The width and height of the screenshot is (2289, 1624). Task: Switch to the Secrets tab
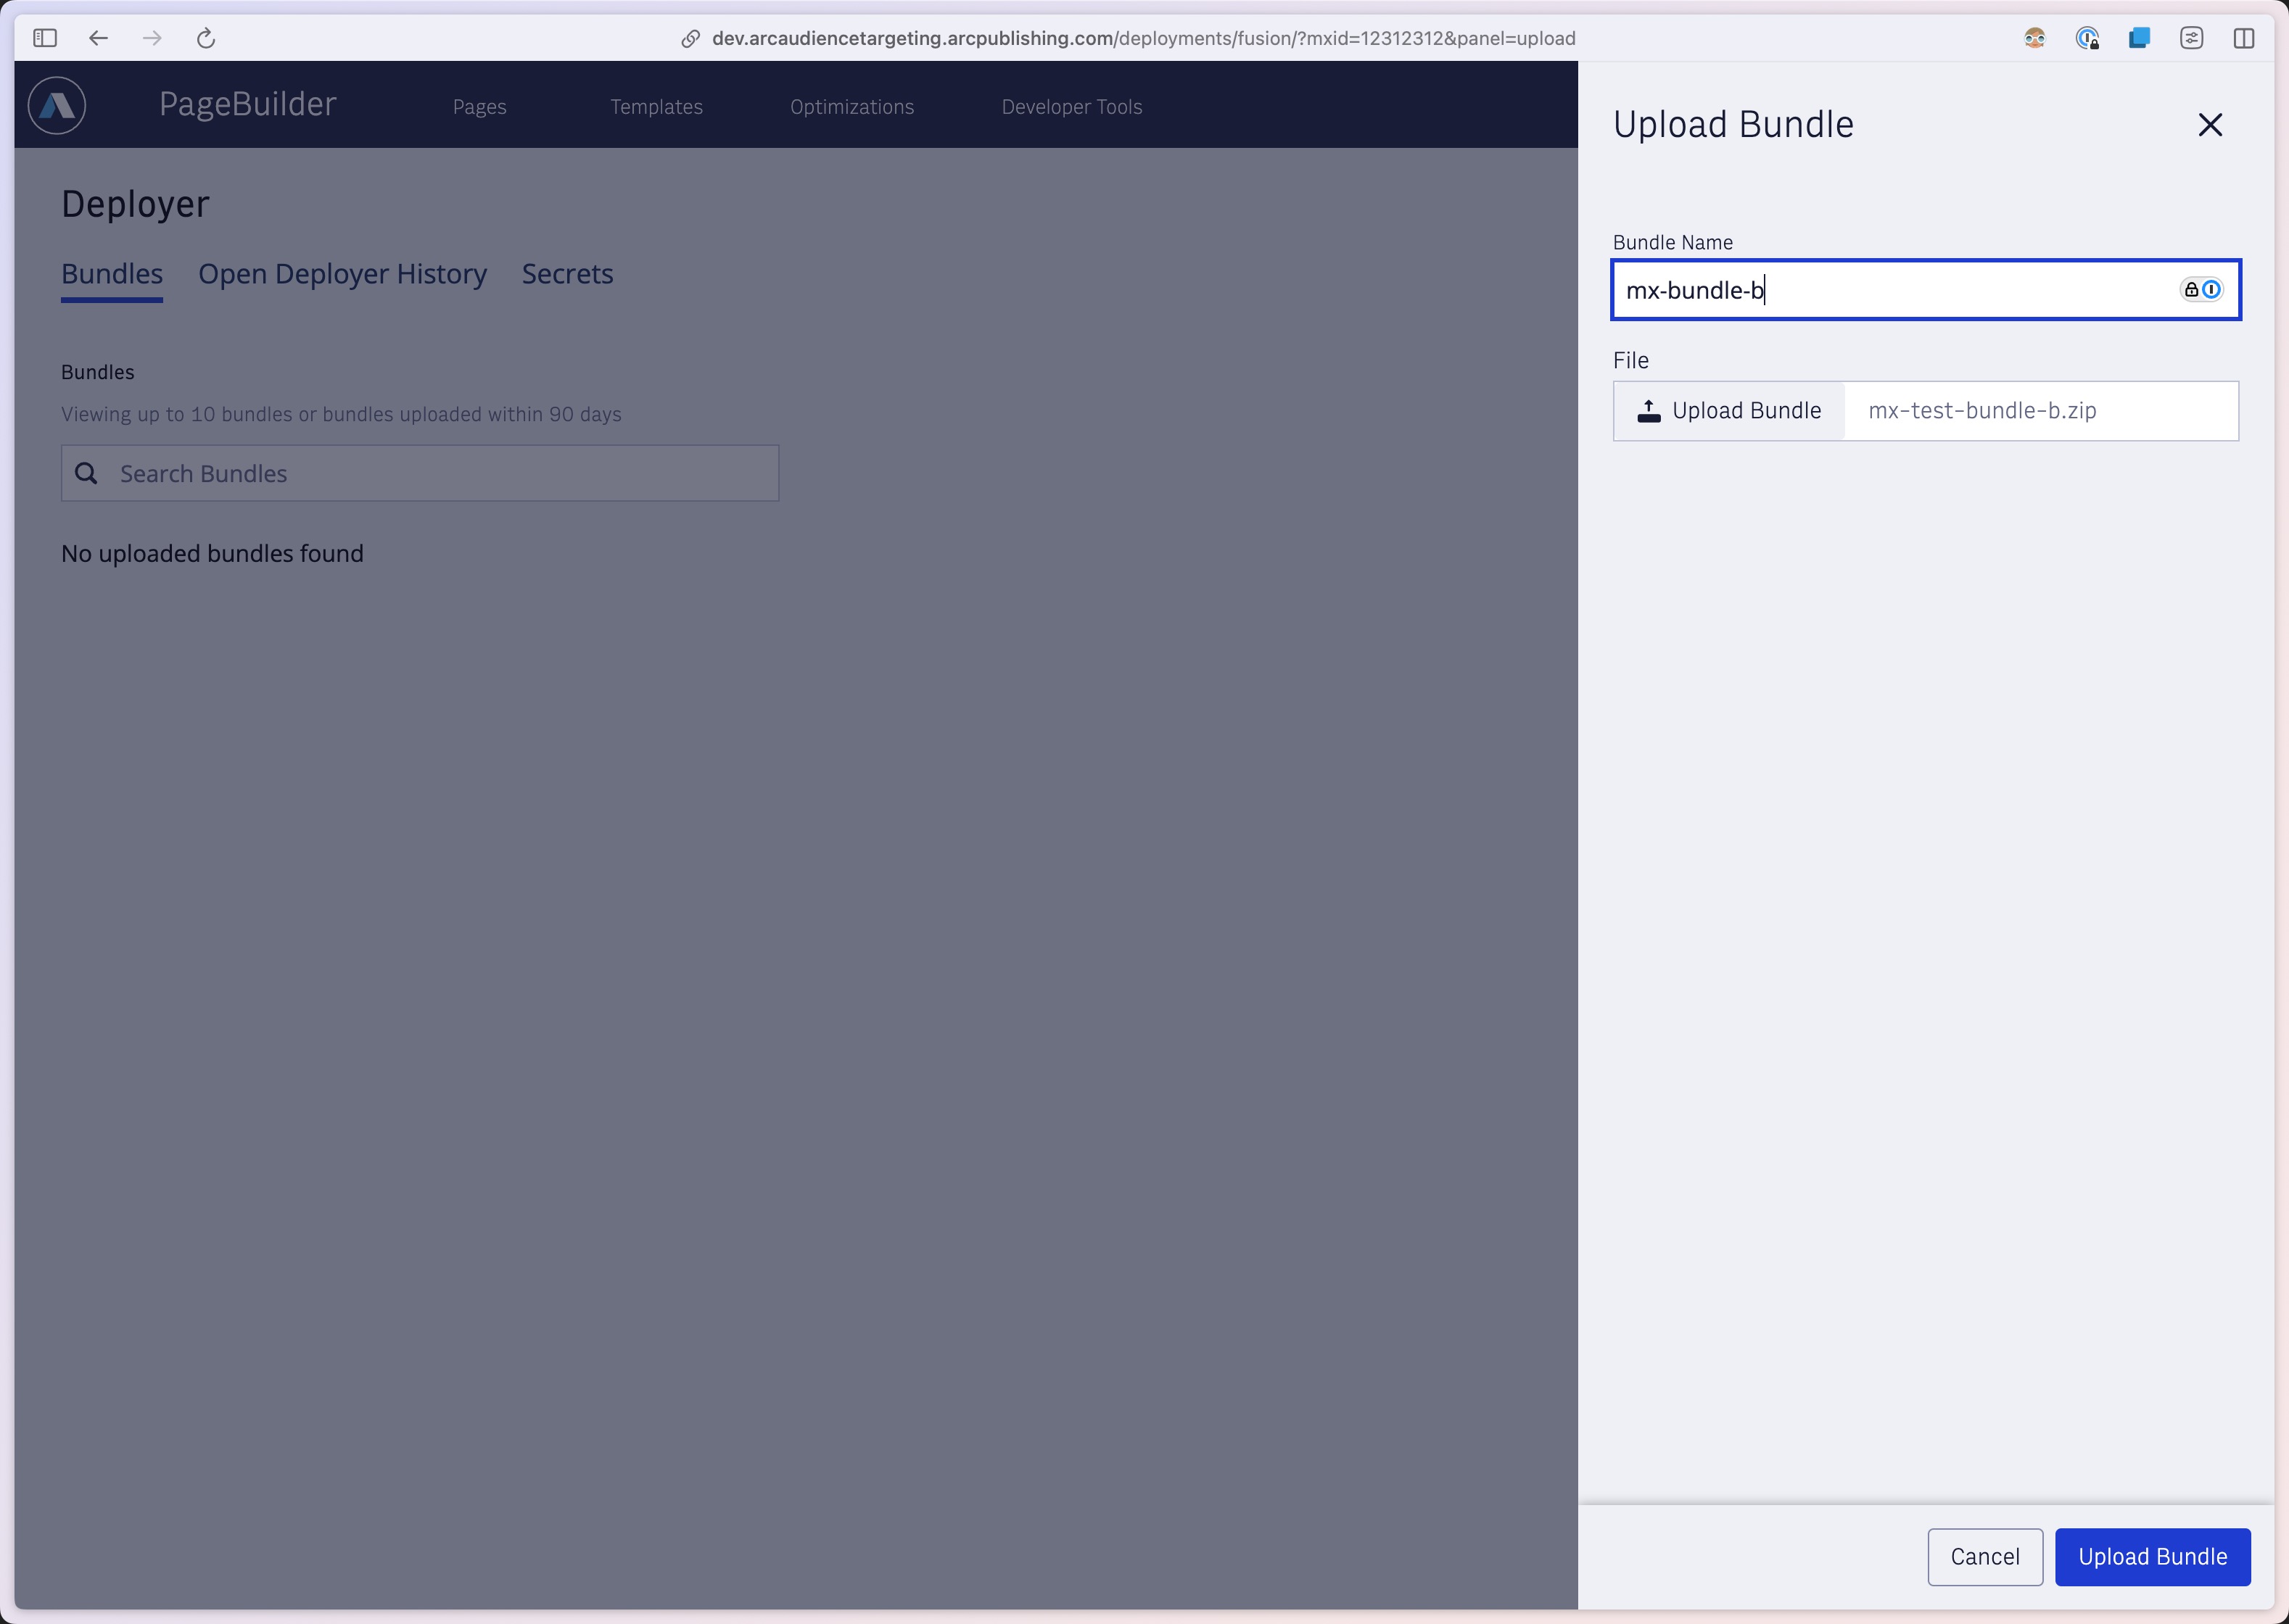pyautogui.click(x=568, y=274)
